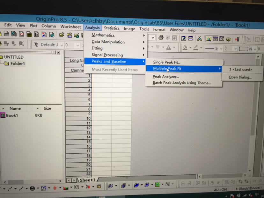Open the yellow gear settings icon
This screenshot has width=264, height=198.
[x=228, y=40]
